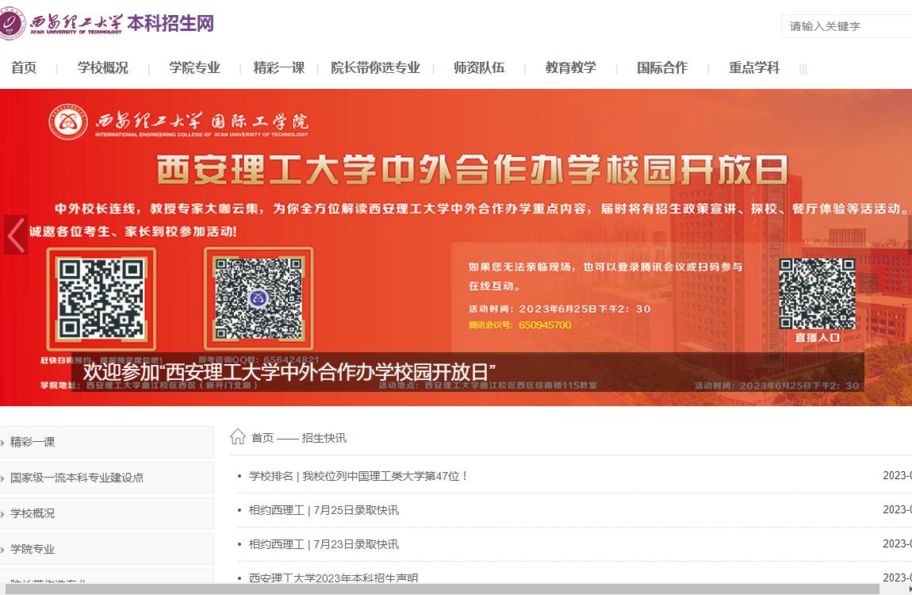Select 精彩一课 in the top navigation
Image resolution: width=912 pixels, height=595 pixels.
tap(279, 67)
